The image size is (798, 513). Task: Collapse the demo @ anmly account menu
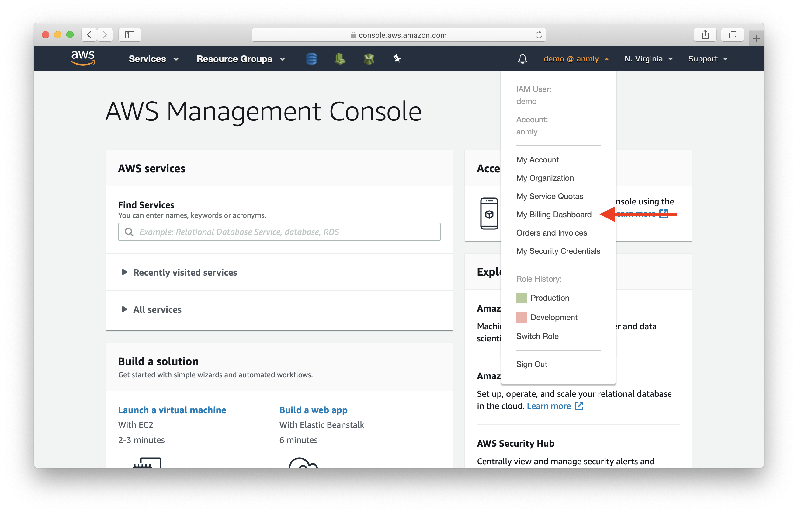coord(576,59)
